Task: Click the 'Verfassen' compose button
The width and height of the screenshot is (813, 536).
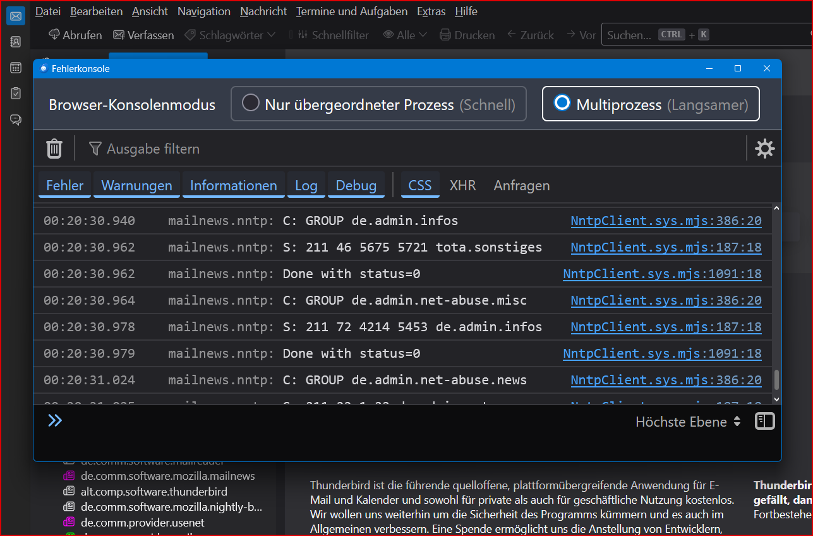Action: point(143,35)
